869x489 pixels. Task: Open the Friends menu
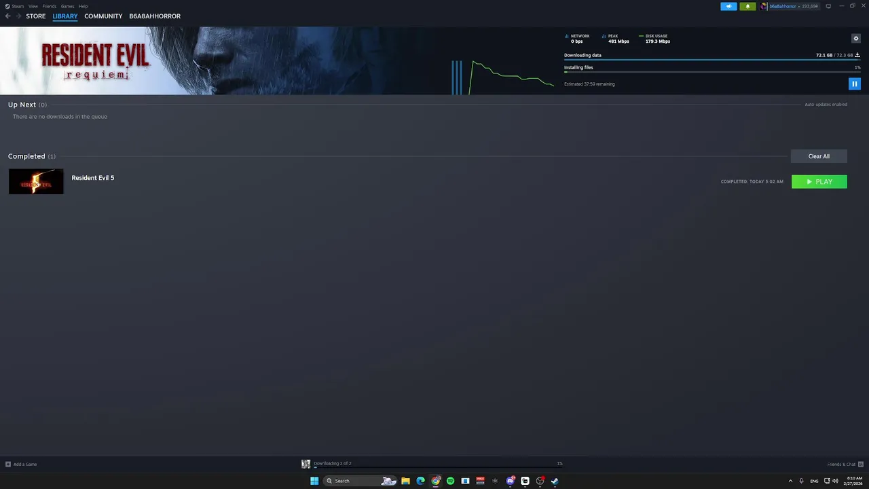tap(50, 6)
